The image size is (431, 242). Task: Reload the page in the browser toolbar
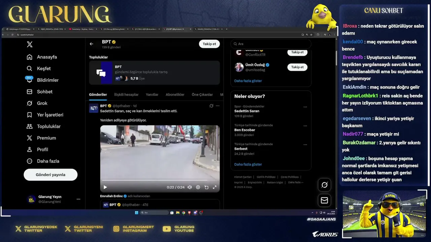(12, 35)
